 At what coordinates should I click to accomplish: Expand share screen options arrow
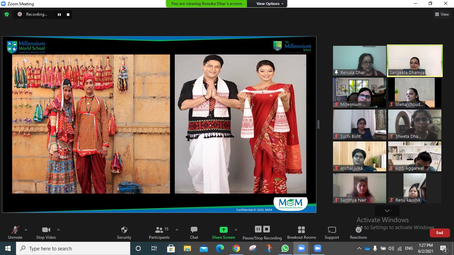[236, 230]
